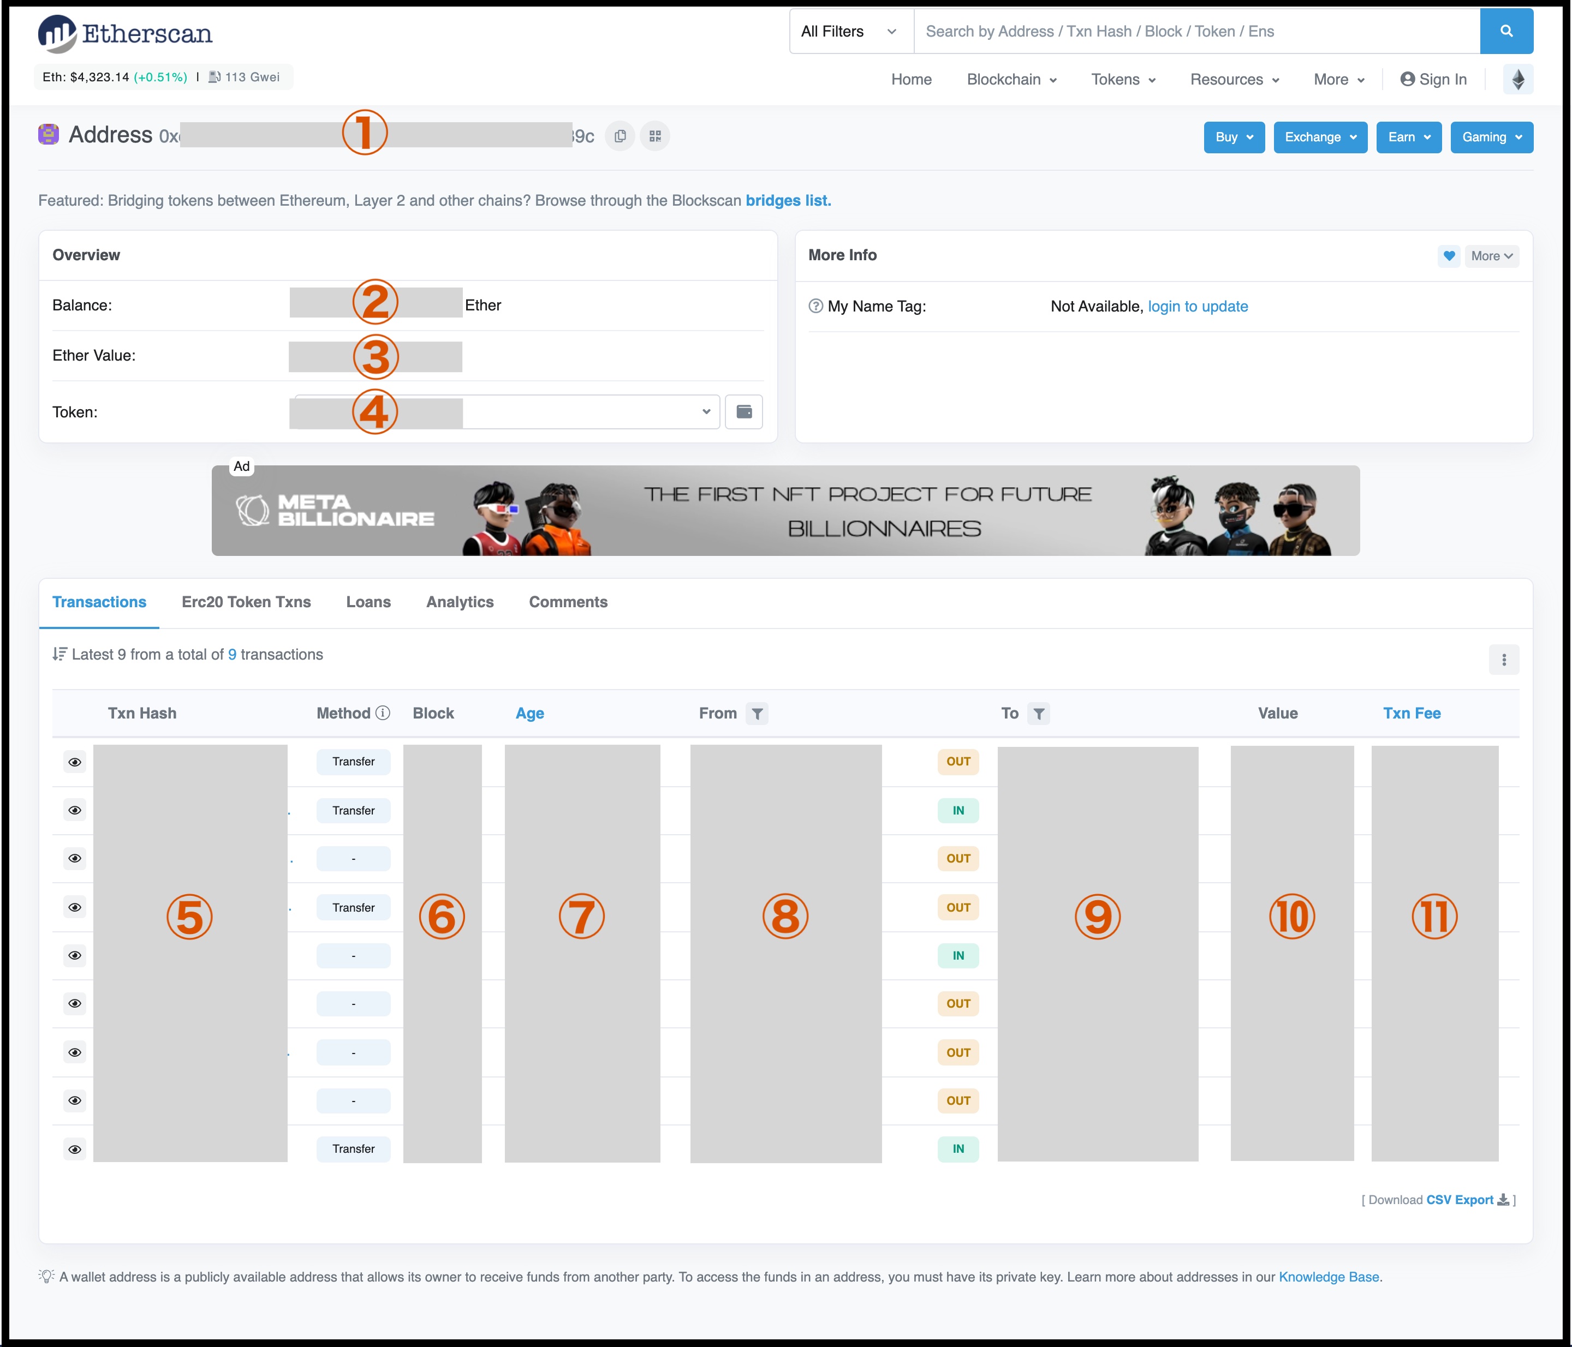Click the 9 transactions count link
The height and width of the screenshot is (1347, 1572).
pyautogui.click(x=232, y=654)
